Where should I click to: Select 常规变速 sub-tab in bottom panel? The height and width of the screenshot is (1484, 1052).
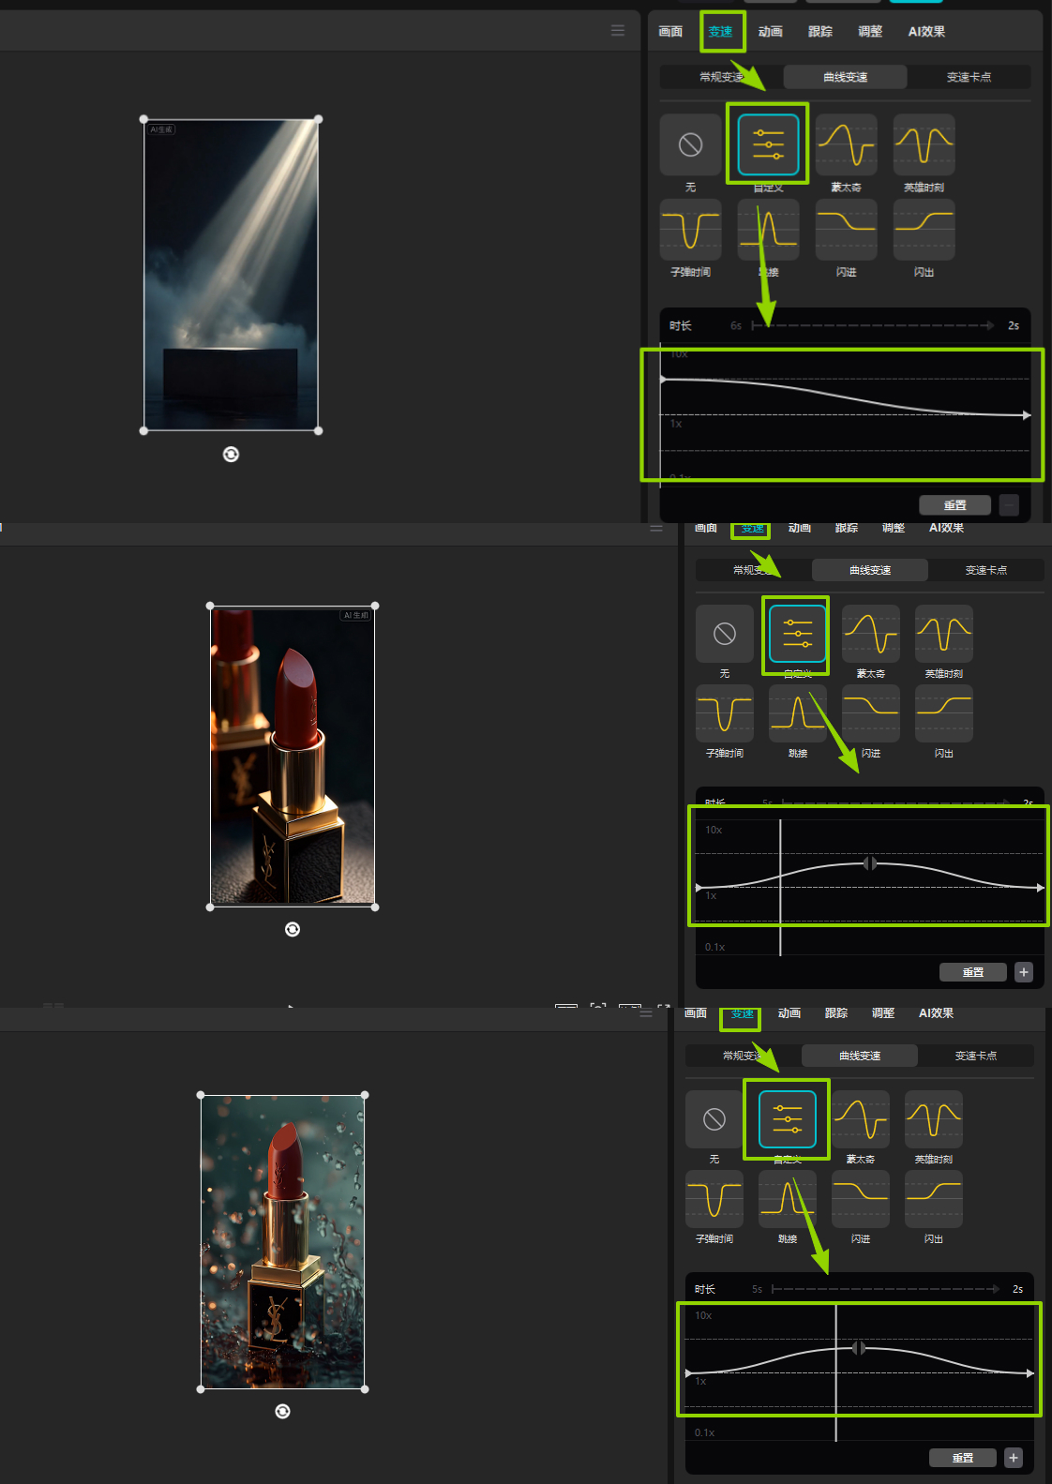click(x=744, y=1056)
